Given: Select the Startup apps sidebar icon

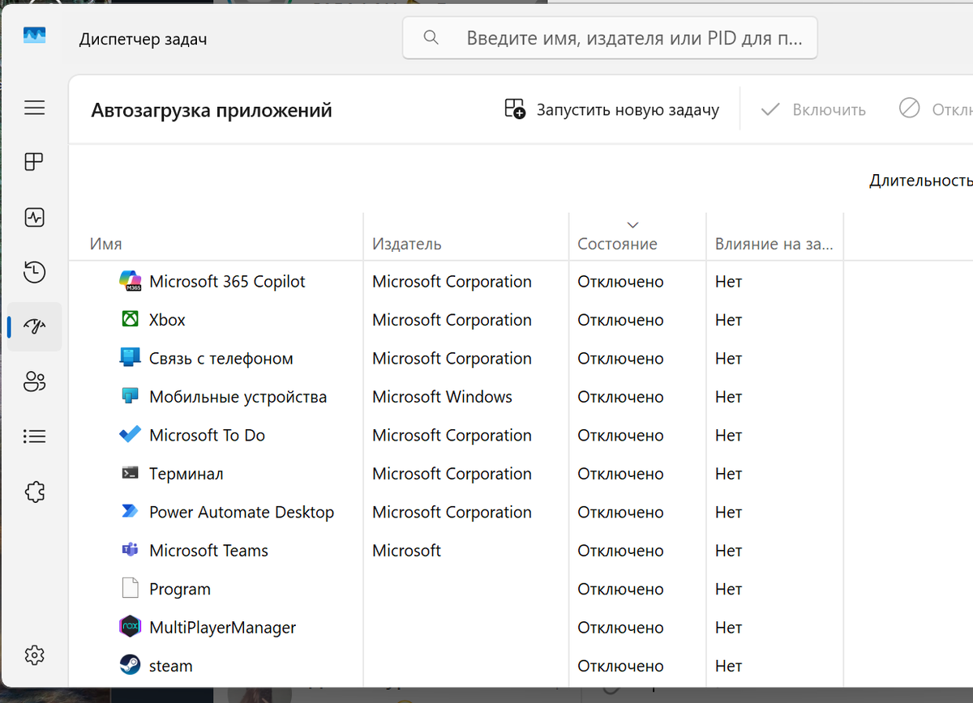Looking at the screenshot, I should tap(34, 326).
